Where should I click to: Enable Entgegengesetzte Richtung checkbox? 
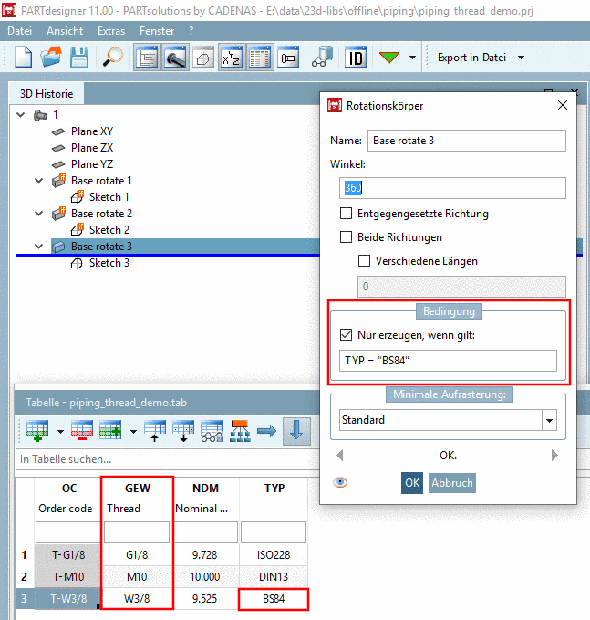346,214
